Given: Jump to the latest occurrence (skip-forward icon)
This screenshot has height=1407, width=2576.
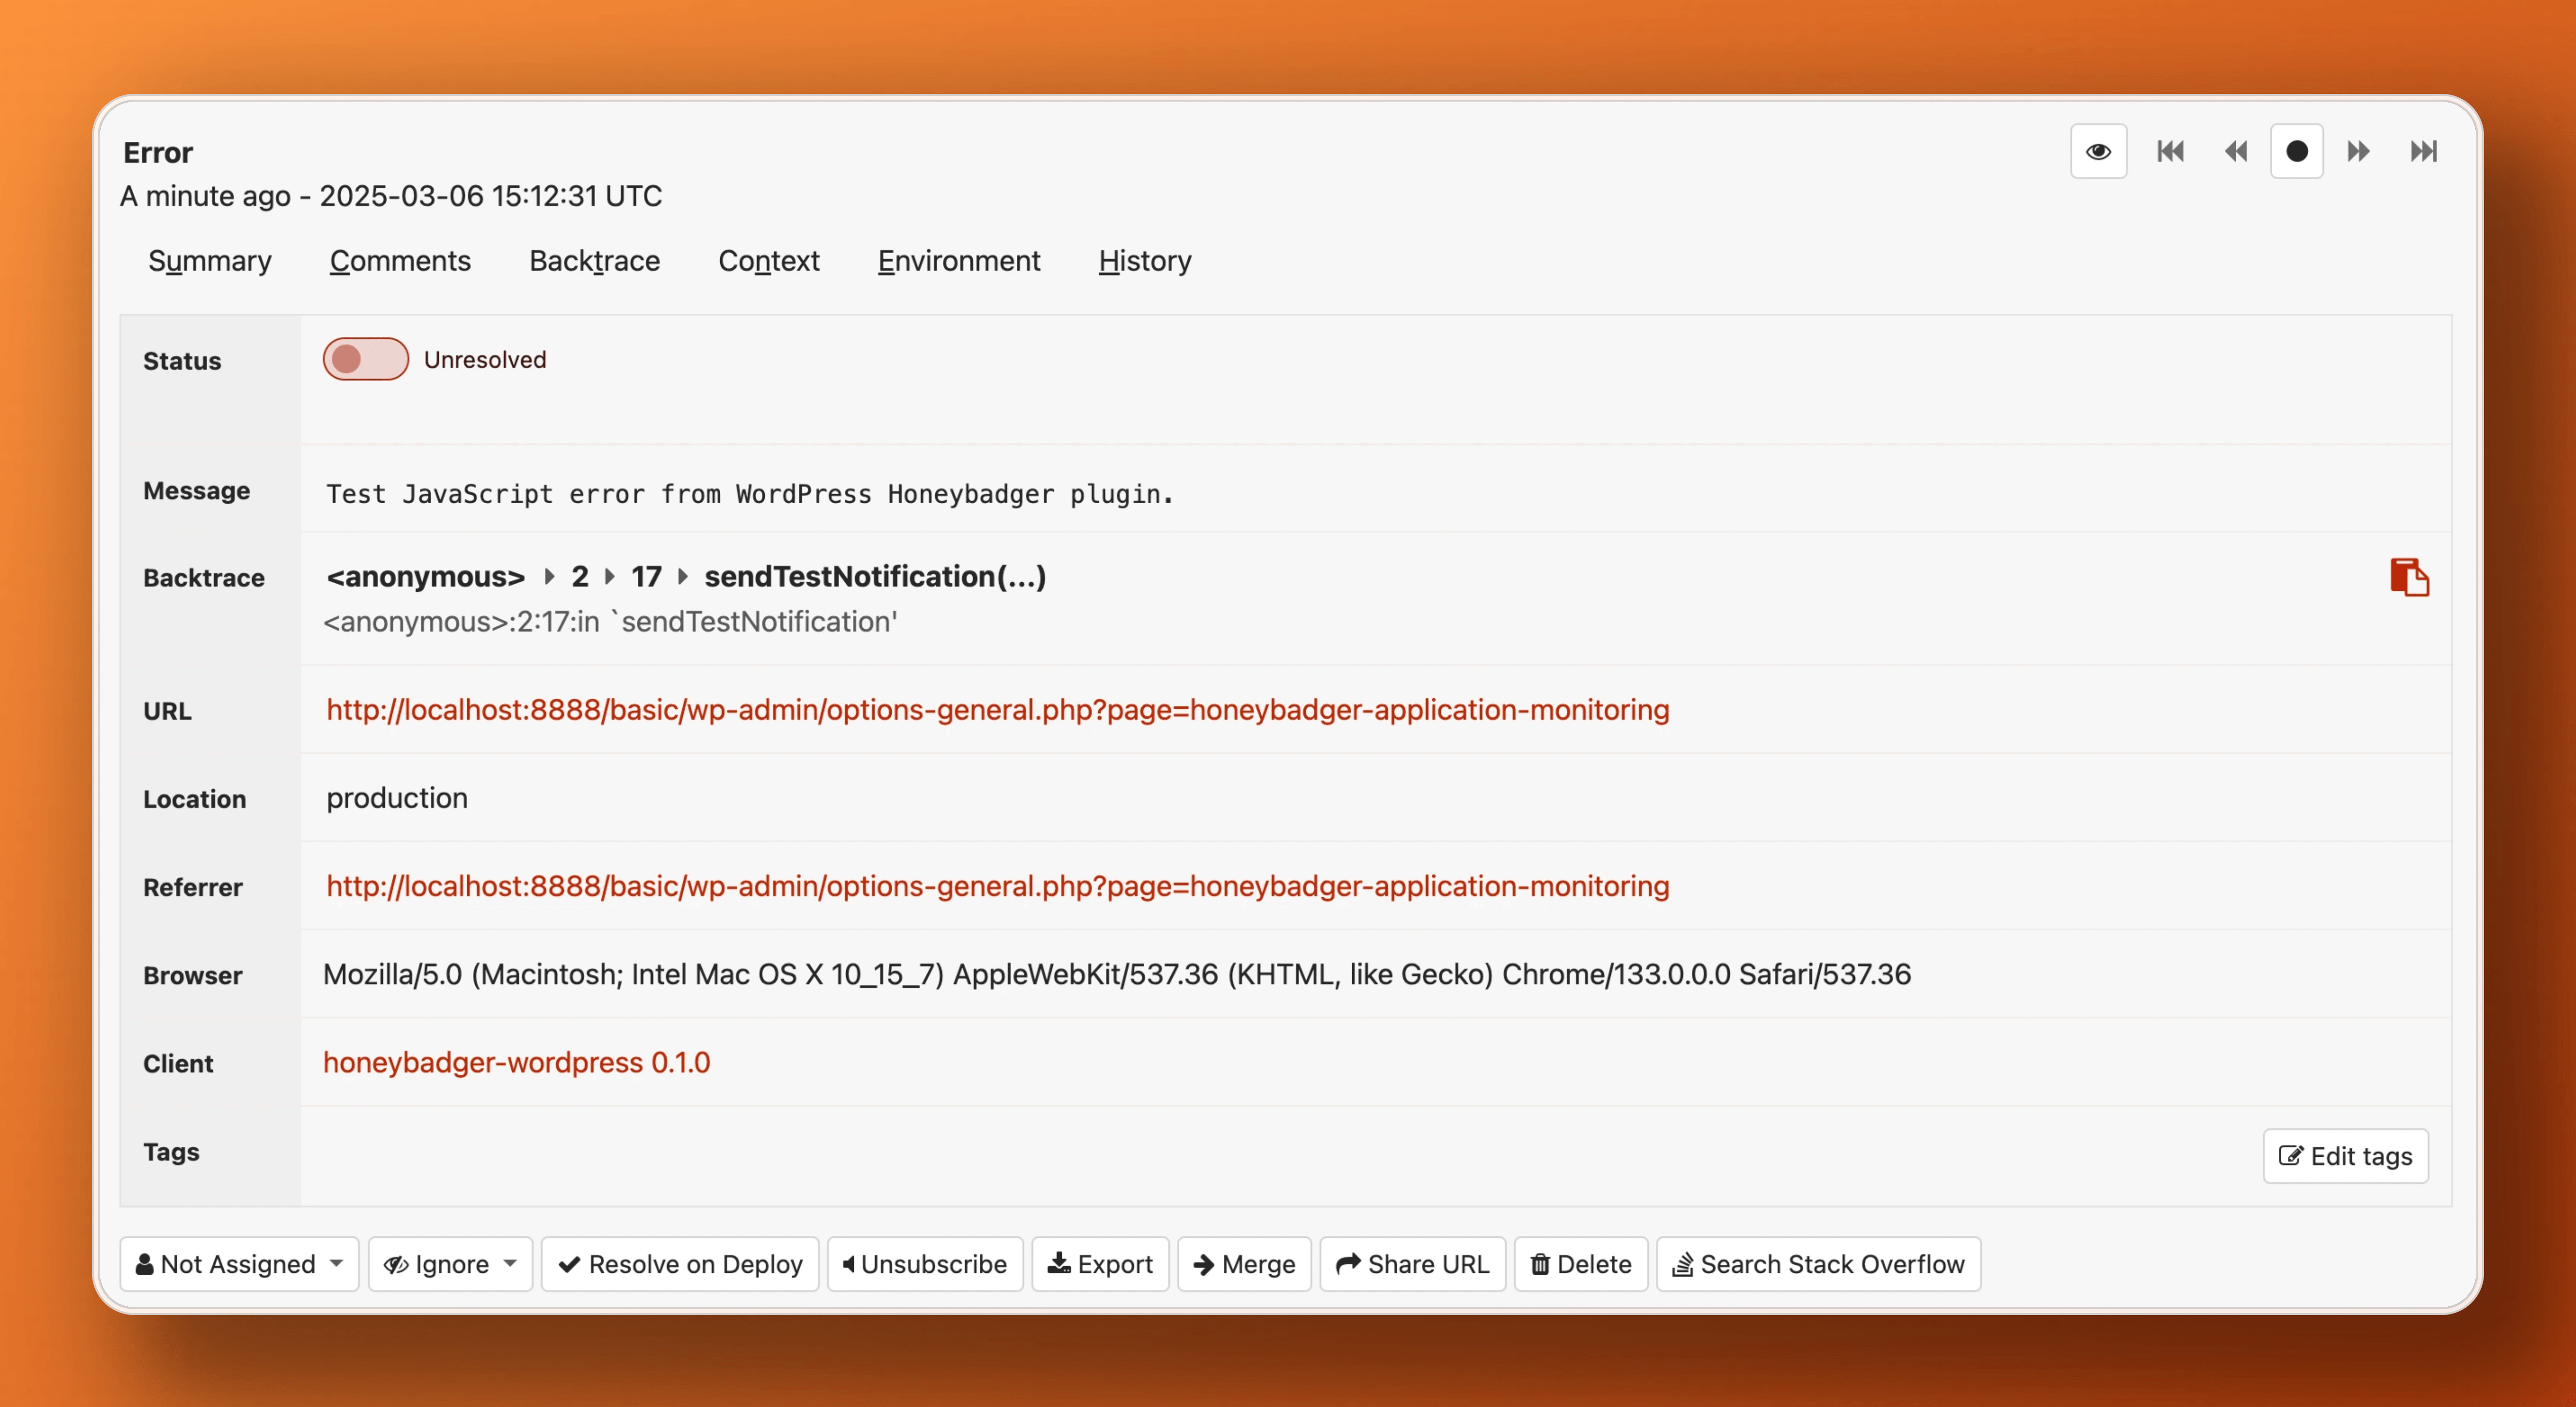Looking at the screenshot, I should [2424, 151].
